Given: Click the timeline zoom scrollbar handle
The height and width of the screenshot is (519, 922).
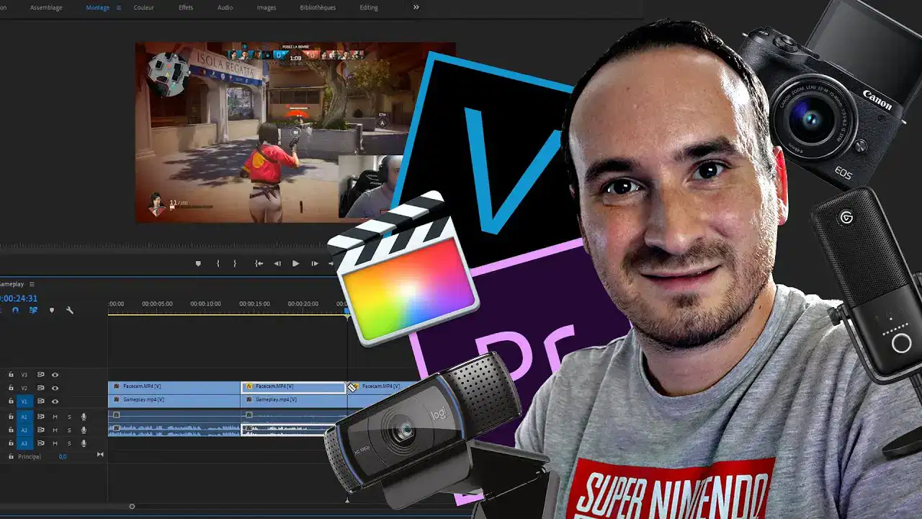Looking at the screenshot, I should click(132, 506).
